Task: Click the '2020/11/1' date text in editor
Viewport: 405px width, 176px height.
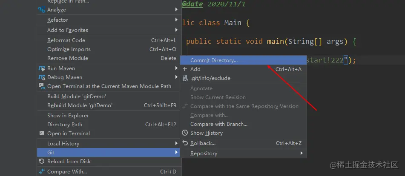Action: [x=227, y=4]
